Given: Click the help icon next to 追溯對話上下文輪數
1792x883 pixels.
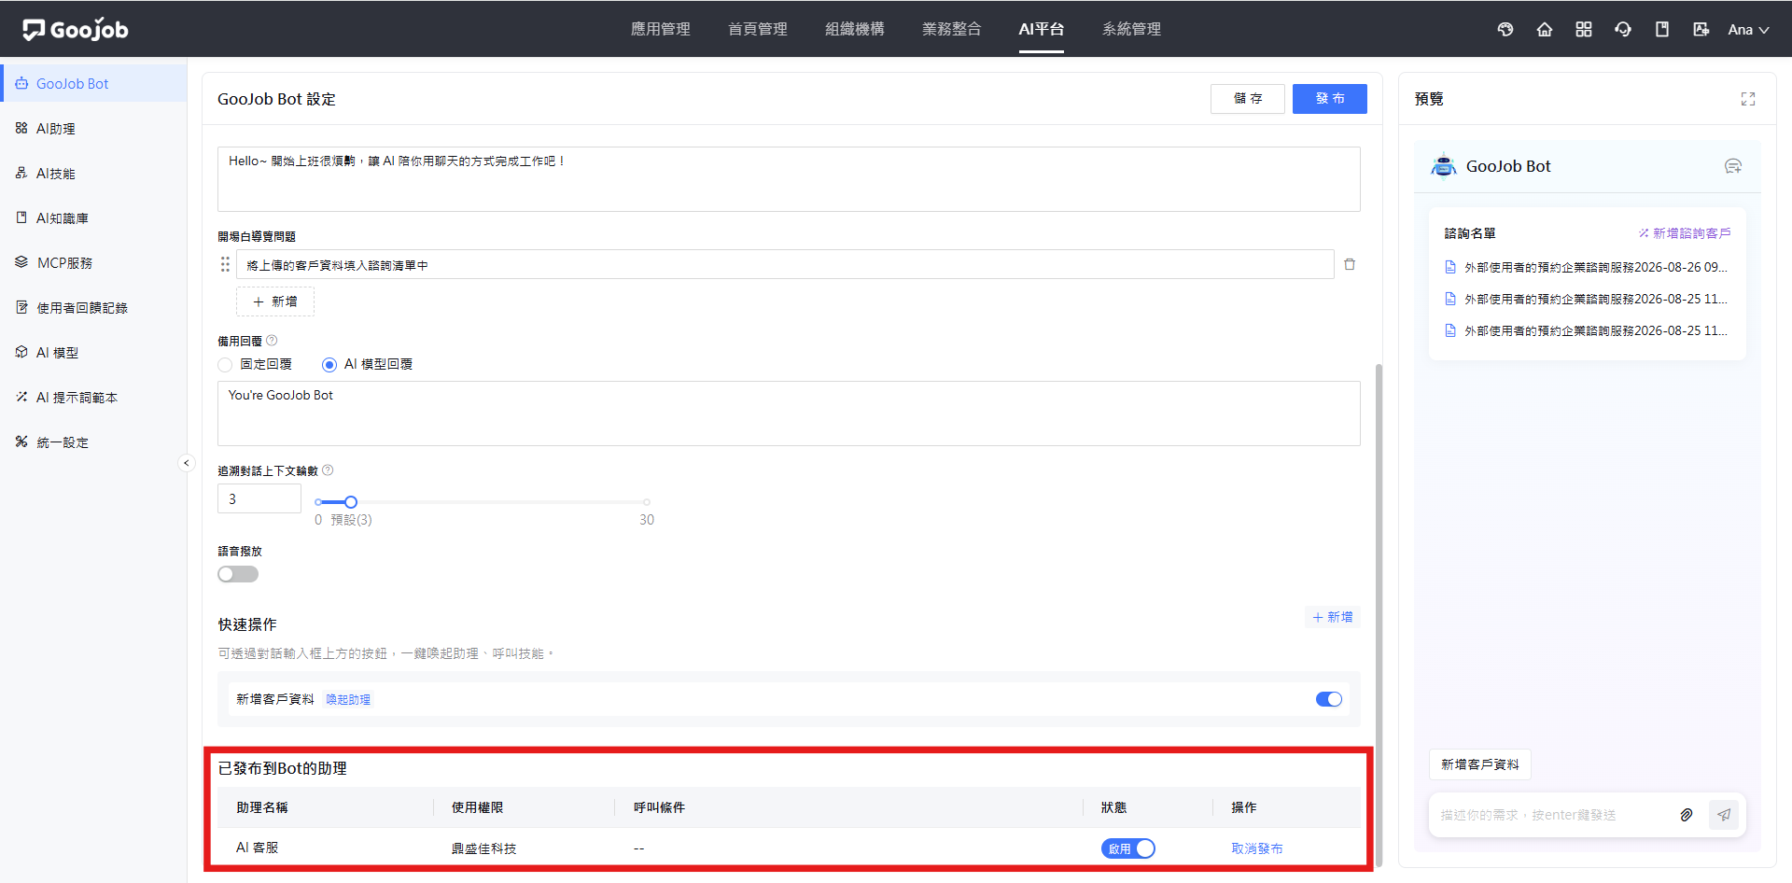Looking at the screenshot, I should pyautogui.click(x=328, y=470).
